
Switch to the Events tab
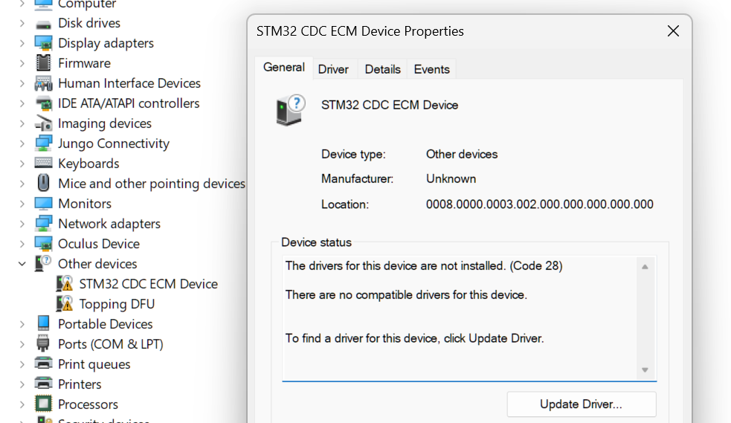pyautogui.click(x=431, y=69)
